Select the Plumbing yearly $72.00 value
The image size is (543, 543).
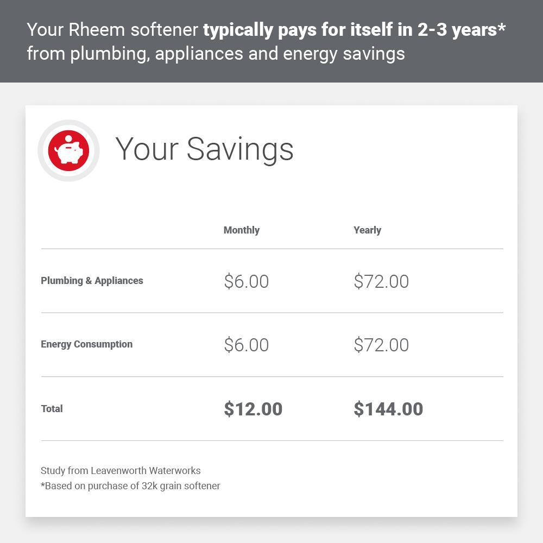click(x=381, y=281)
